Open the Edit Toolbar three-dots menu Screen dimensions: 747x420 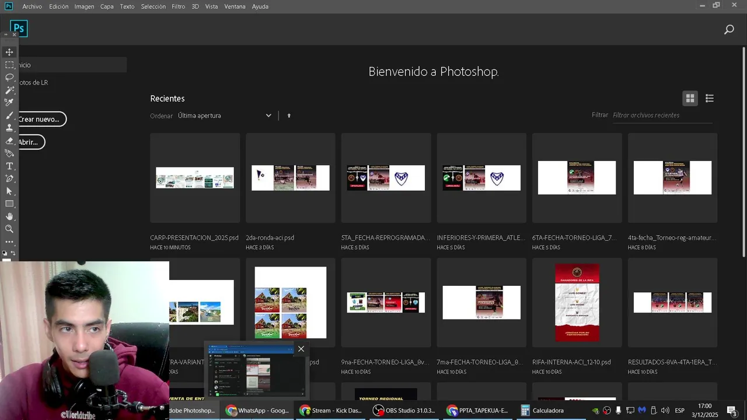coord(9,242)
